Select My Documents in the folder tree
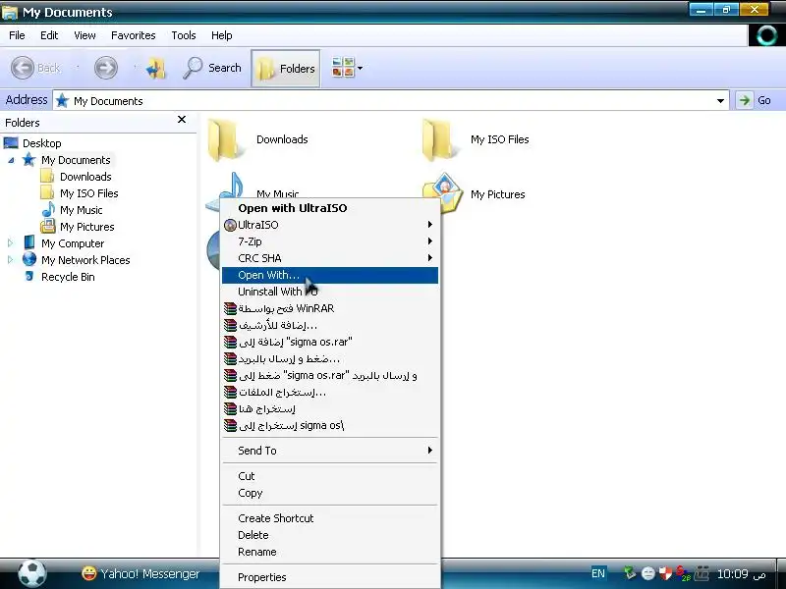Viewport: 786px width, 589px height. [x=76, y=160]
